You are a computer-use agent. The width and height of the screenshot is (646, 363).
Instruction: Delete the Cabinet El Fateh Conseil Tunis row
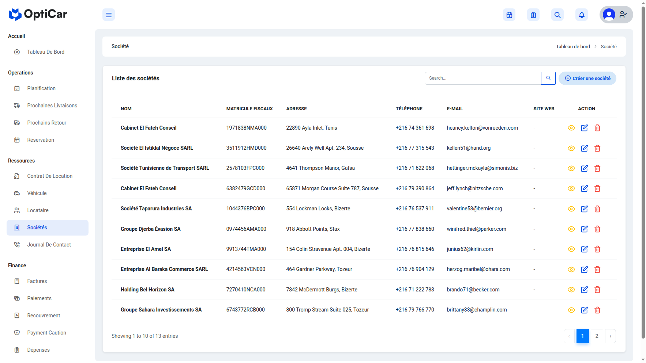pyautogui.click(x=597, y=128)
